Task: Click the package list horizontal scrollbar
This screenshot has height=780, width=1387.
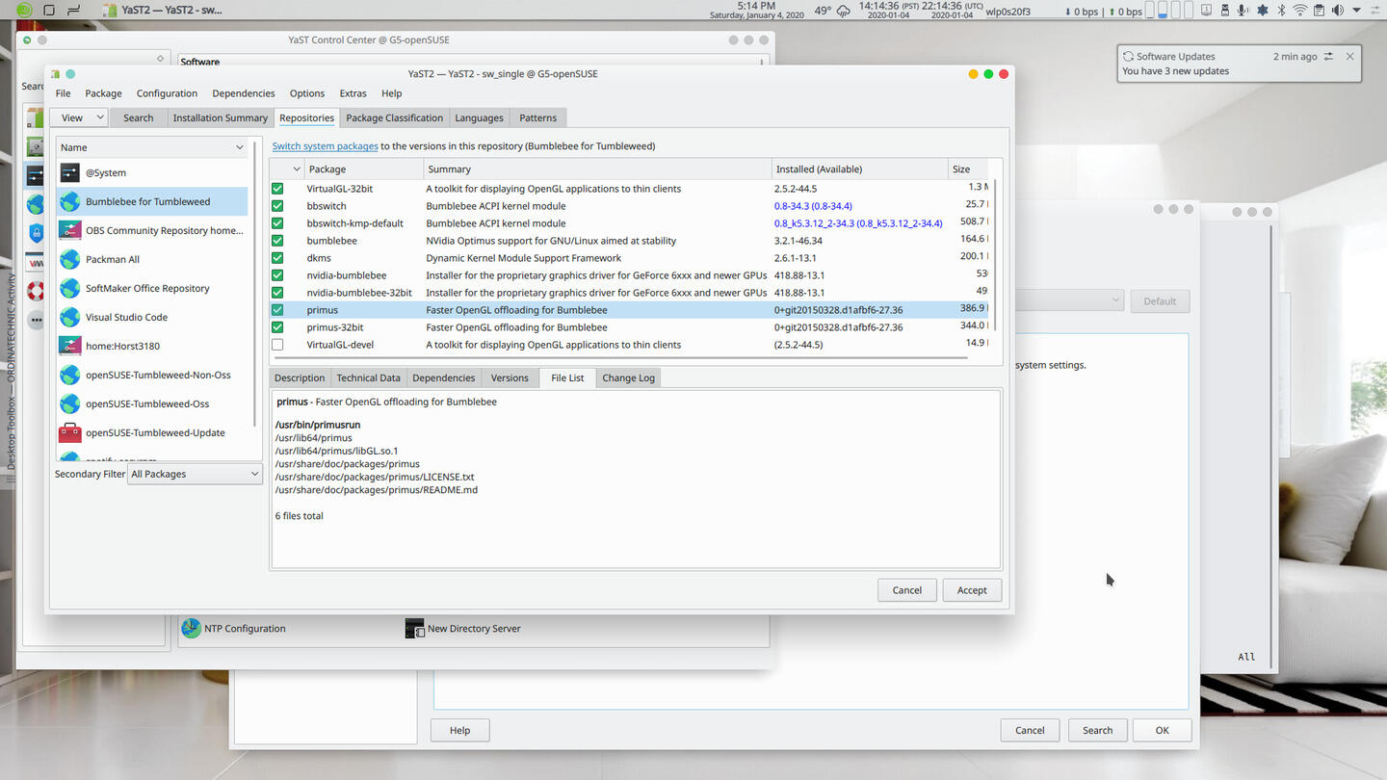Action: [x=621, y=357]
